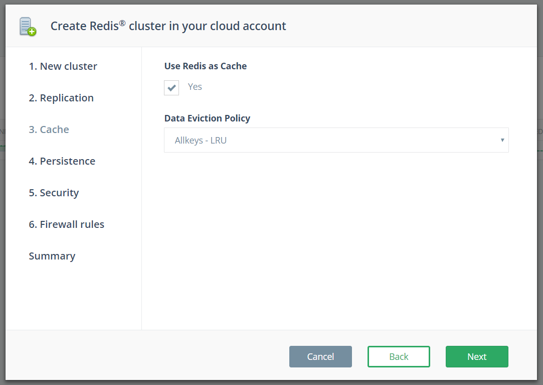Click the "Yes" label beside the checkbox

point(195,86)
